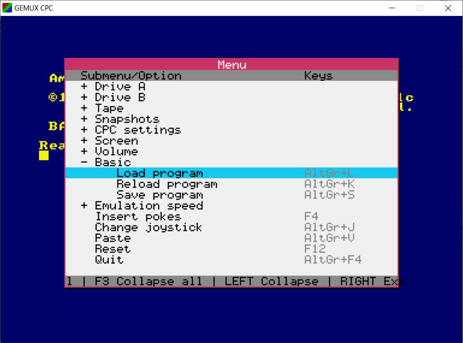Click the AltGr+K shortcut text
463x343 pixels.
[x=329, y=184]
